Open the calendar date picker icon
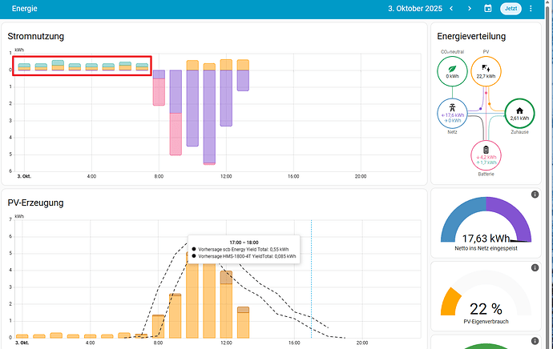Viewport: 553px width, 349px height. 488,9
